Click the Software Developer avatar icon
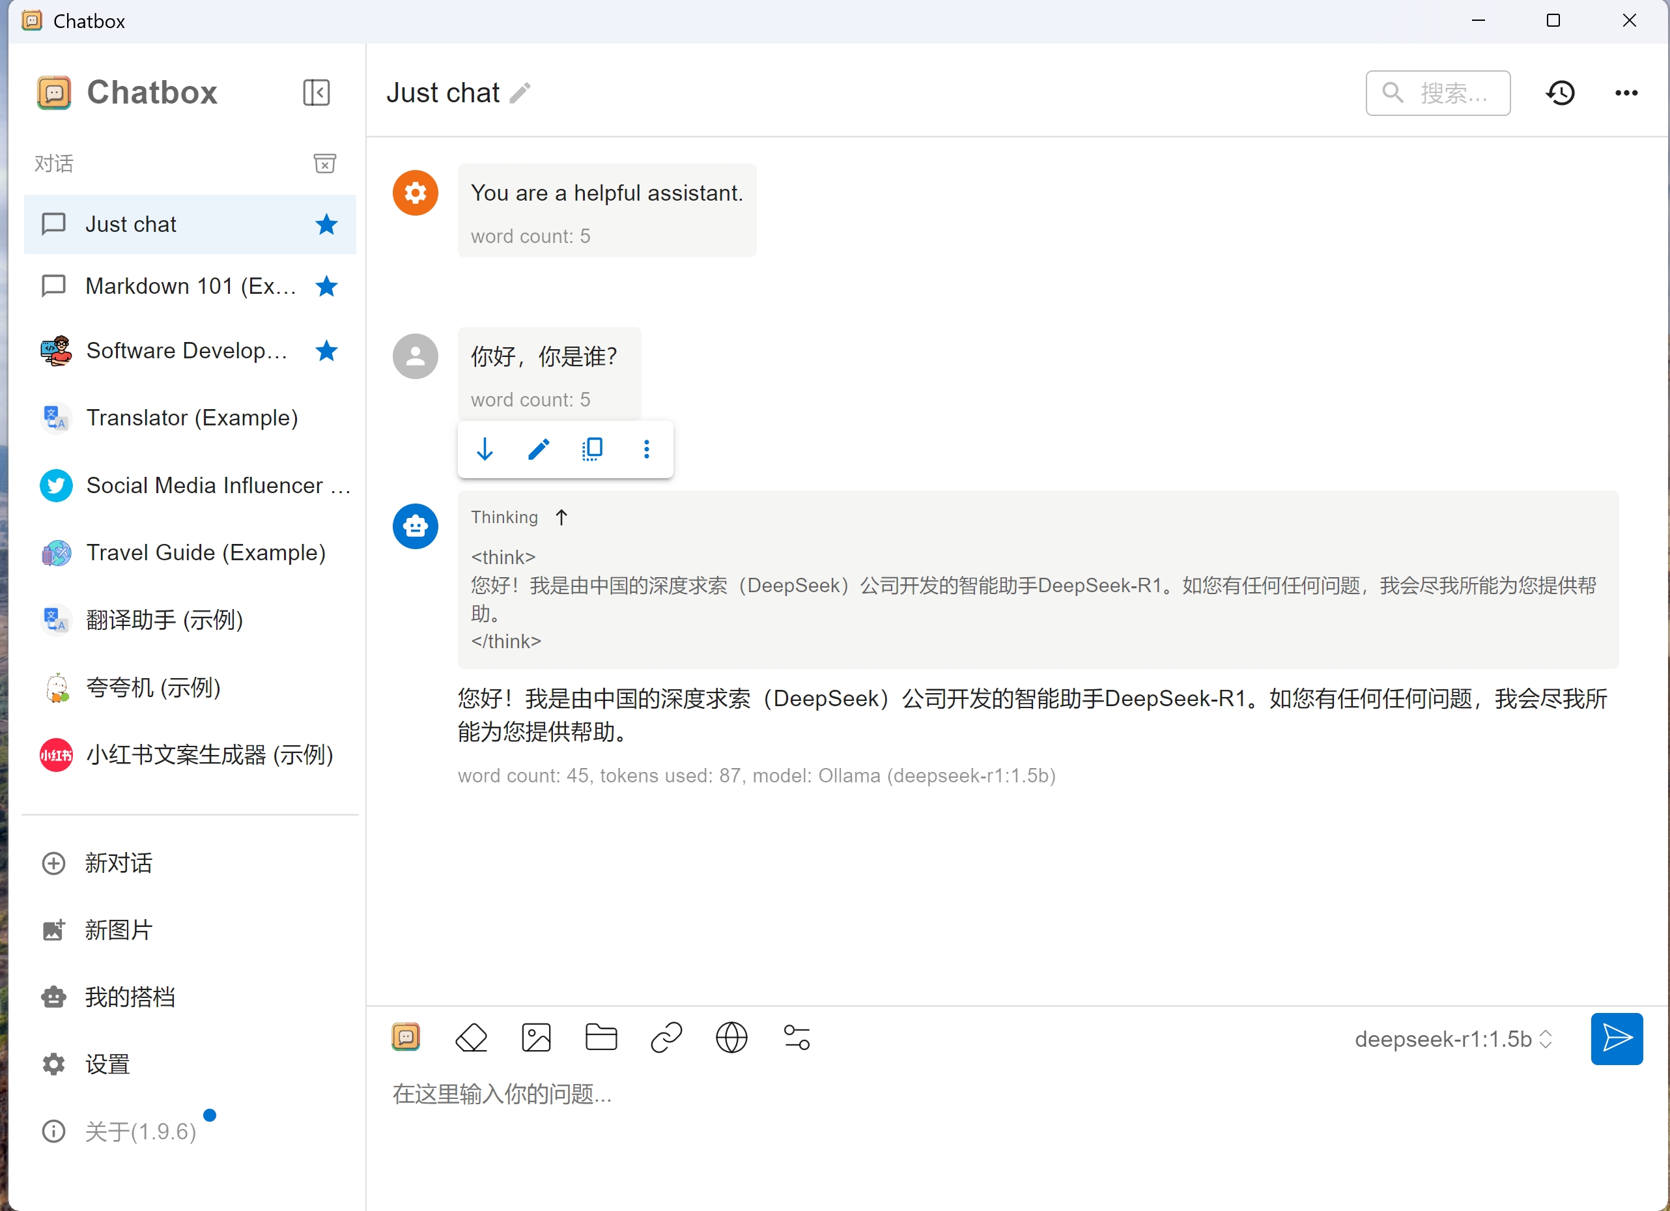 tap(56, 350)
